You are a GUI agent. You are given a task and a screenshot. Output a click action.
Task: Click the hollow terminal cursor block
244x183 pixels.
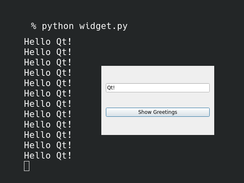click(26, 166)
